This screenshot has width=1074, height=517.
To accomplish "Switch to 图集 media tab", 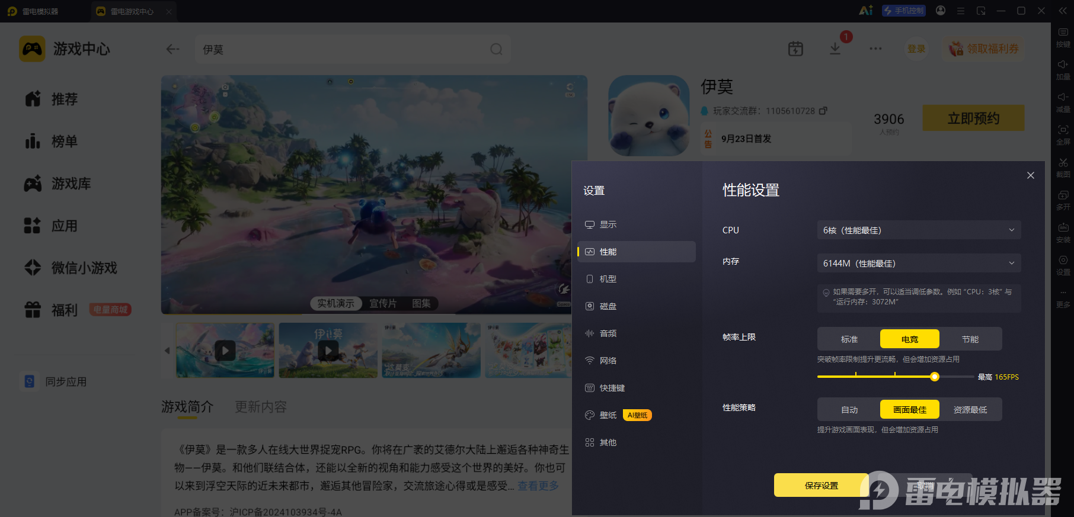I will (421, 303).
